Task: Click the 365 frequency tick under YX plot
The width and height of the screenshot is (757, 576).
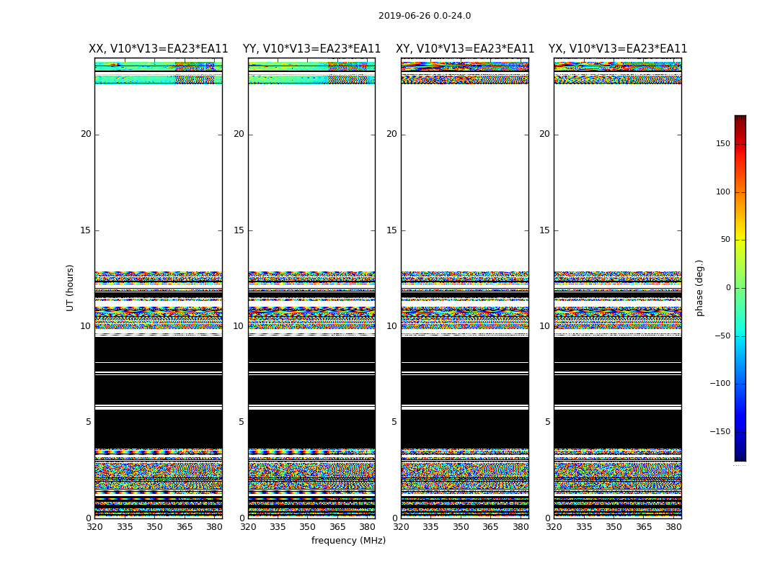Action: (644, 527)
